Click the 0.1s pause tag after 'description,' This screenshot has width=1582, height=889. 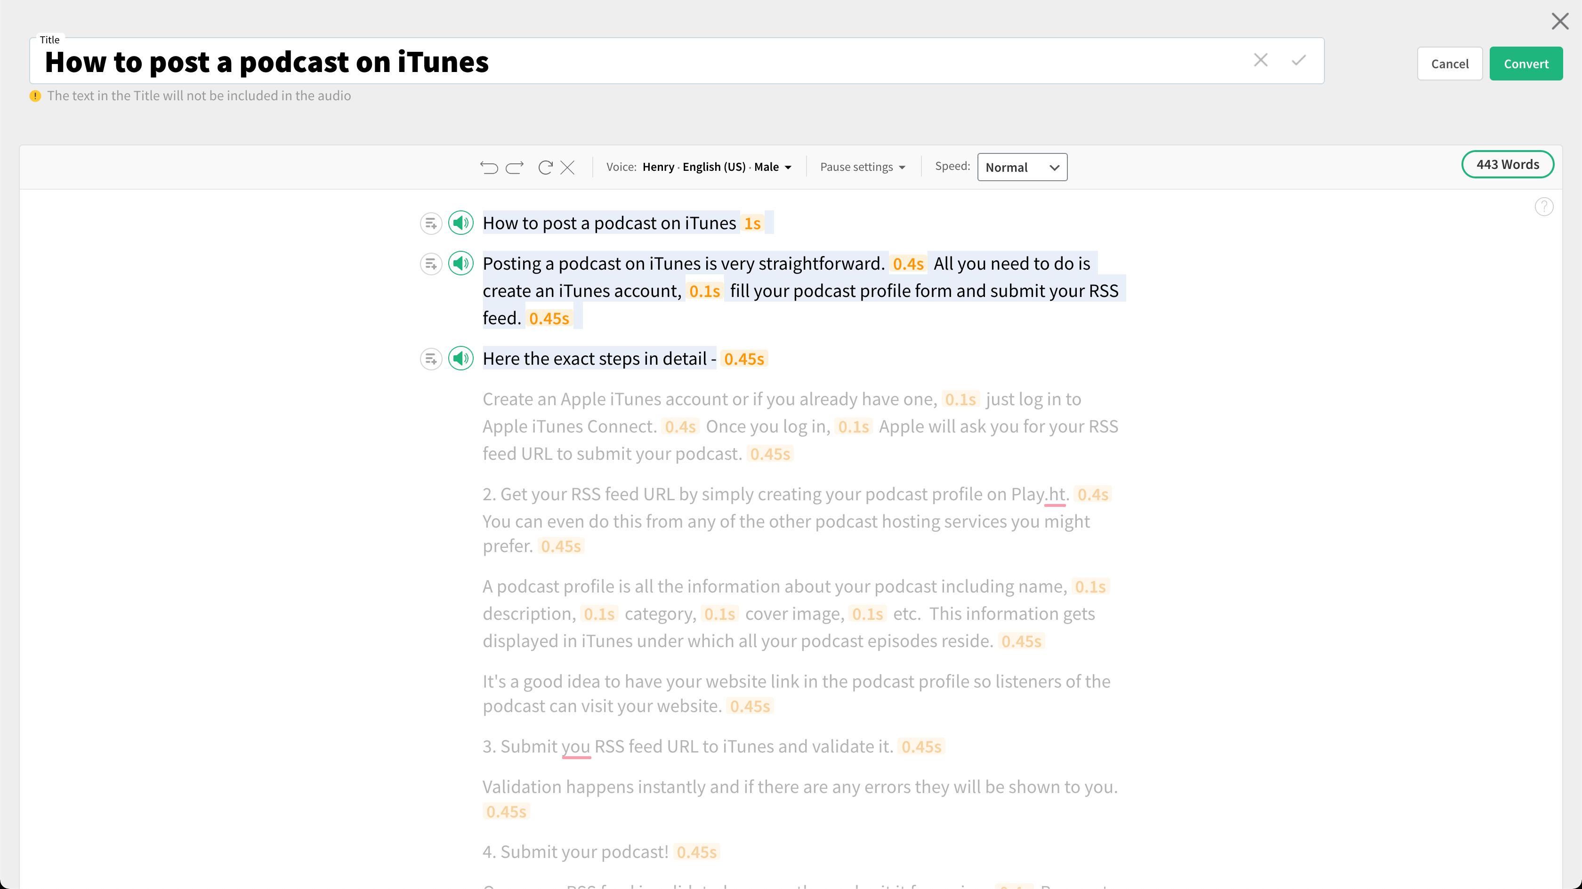[599, 614]
